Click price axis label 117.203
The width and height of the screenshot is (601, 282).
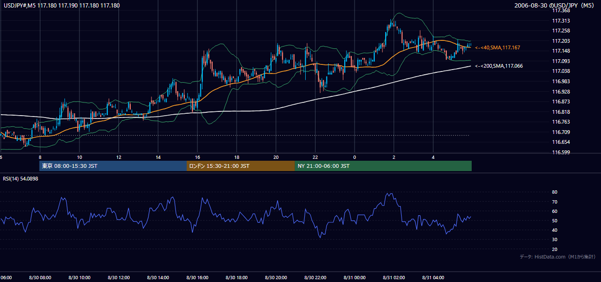(561, 41)
